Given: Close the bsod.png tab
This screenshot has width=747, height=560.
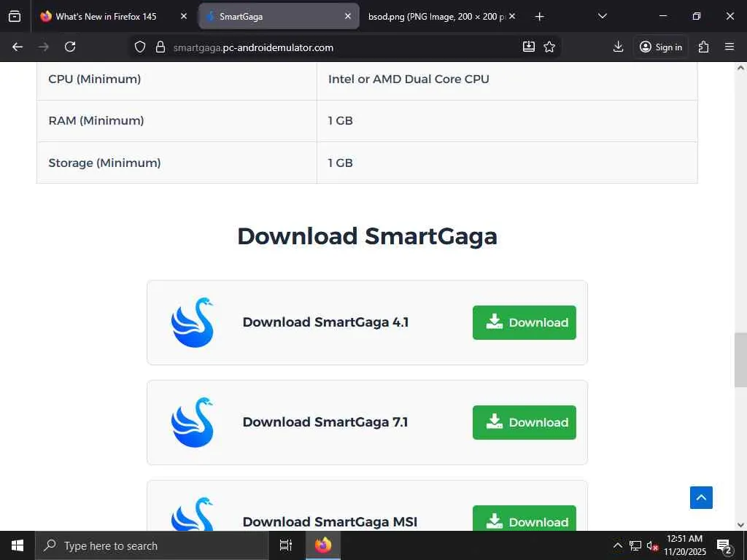Looking at the screenshot, I should [x=512, y=17].
